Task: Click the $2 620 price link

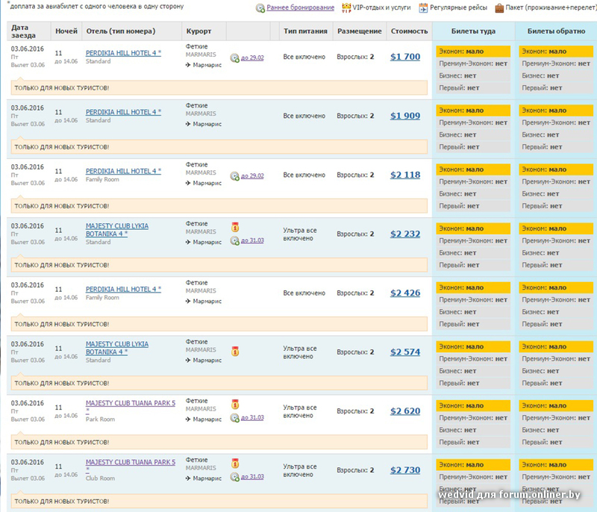Action: [405, 411]
